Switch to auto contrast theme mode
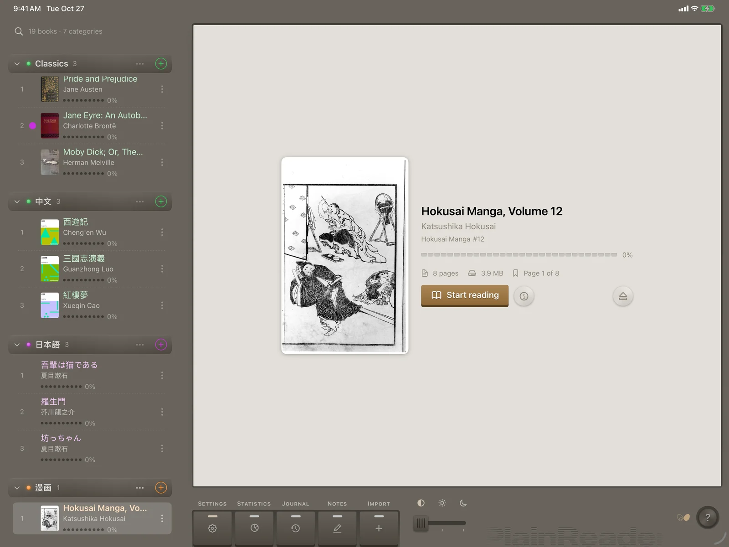The height and width of the screenshot is (547, 729). point(421,503)
